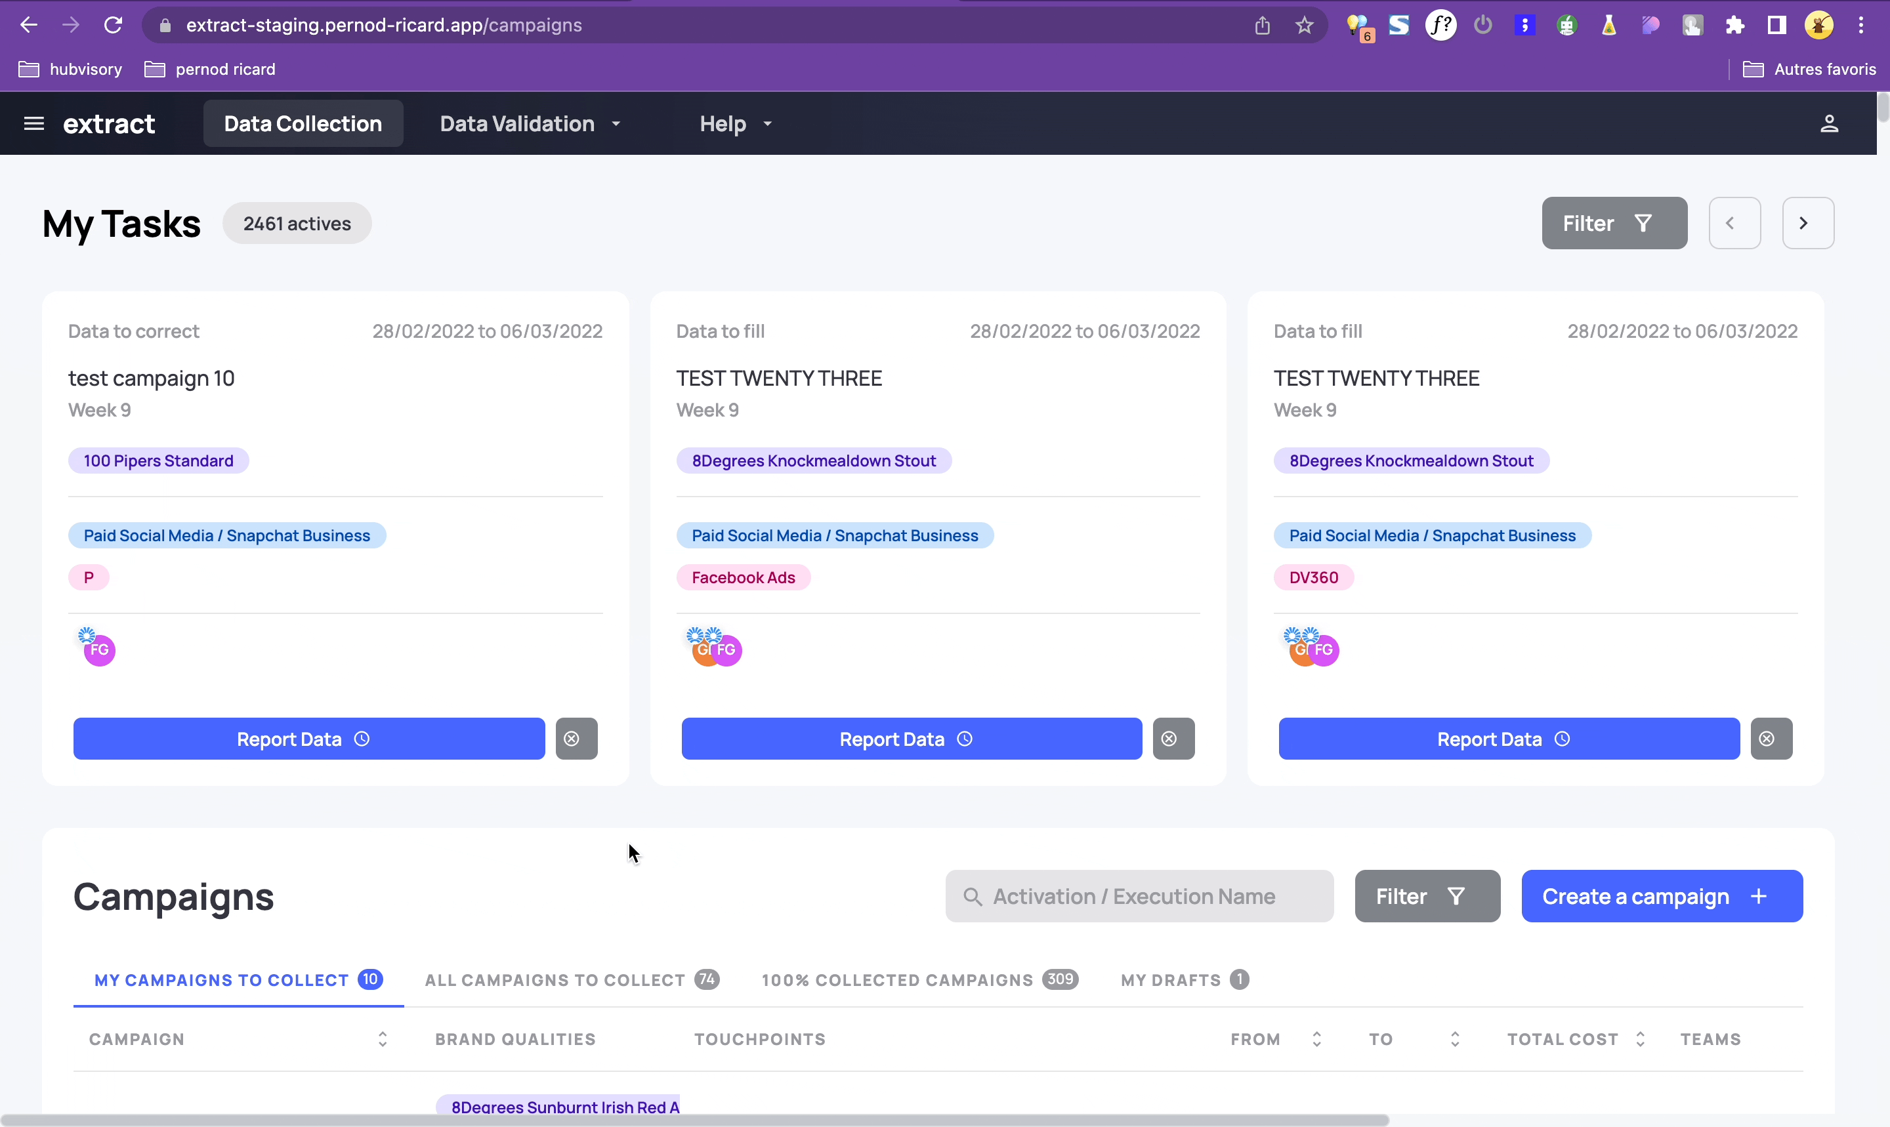Bookmark this page with the star icon
Image resolution: width=1890 pixels, height=1127 pixels.
click(1305, 26)
